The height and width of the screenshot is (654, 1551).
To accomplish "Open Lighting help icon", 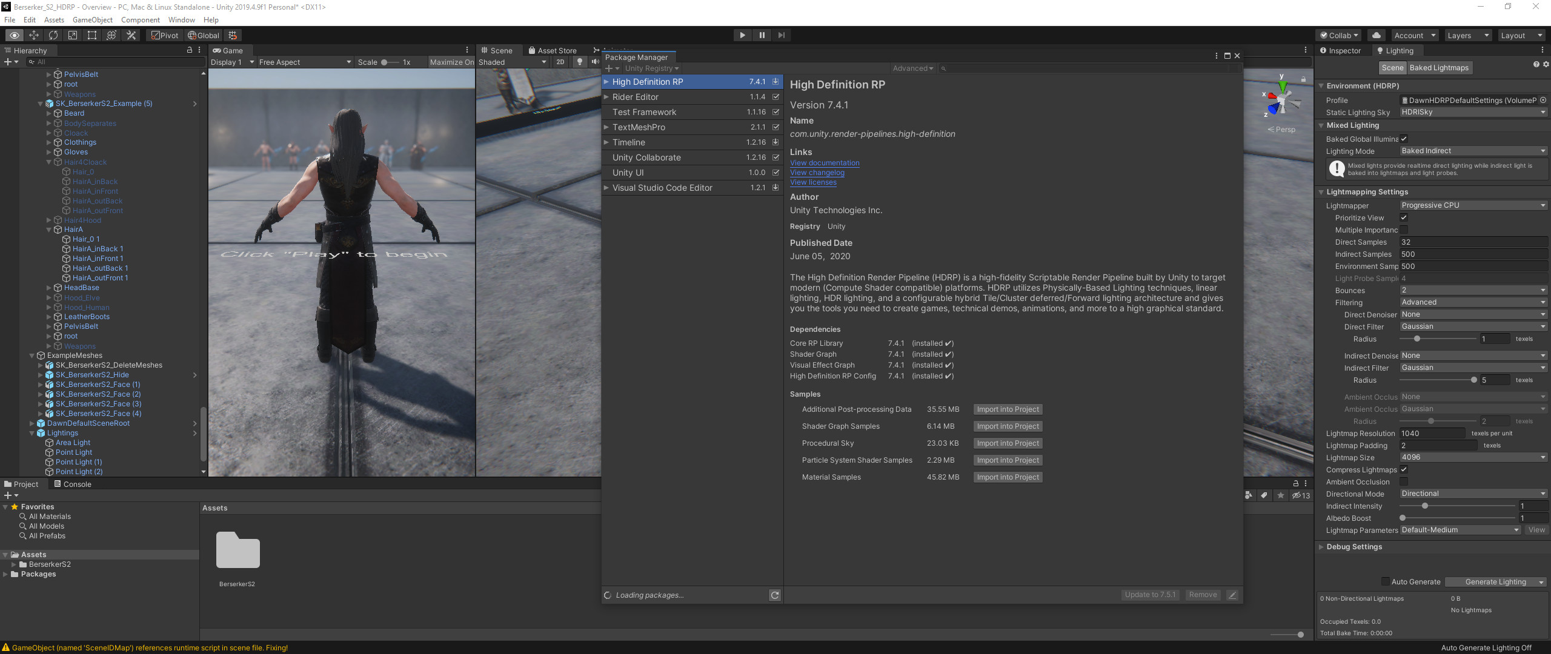I will (1536, 64).
